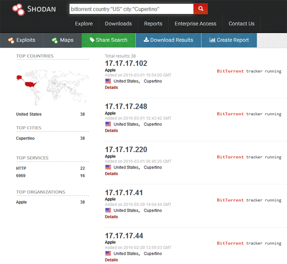Filter by HTTP in Top Services
This screenshot has height=264, width=287.
click(x=21, y=168)
